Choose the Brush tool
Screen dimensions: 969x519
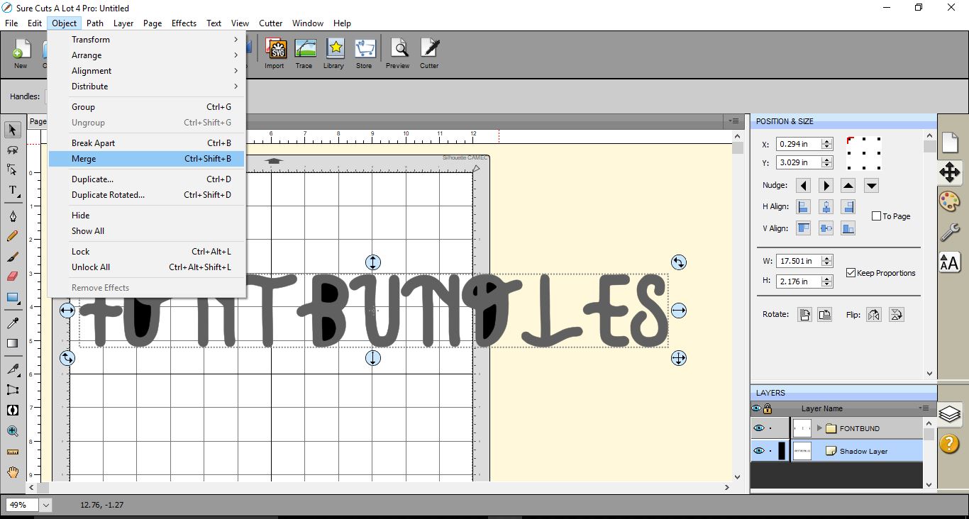(x=13, y=257)
